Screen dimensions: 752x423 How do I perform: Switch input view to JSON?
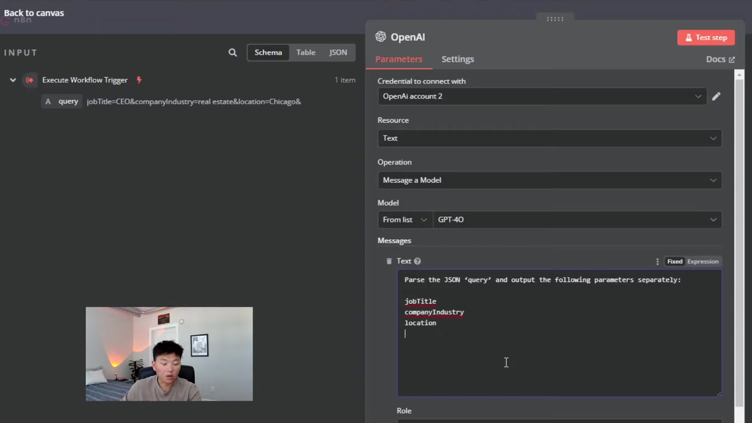(338, 53)
